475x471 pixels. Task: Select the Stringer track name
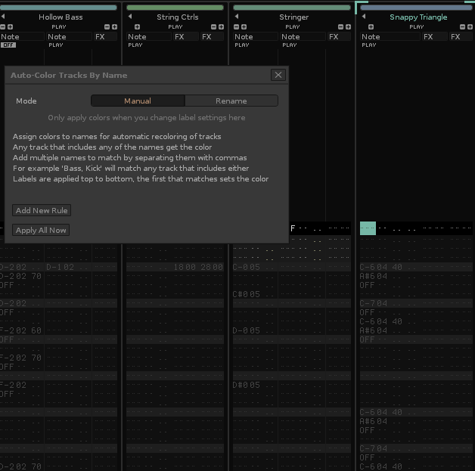[x=293, y=17]
